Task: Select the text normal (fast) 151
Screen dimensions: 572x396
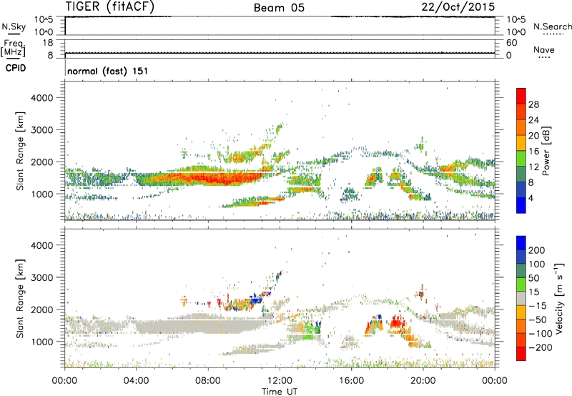Action: [x=108, y=71]
